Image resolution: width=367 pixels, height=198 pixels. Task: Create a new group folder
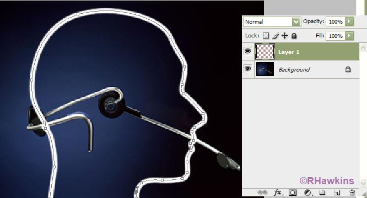[x=322, y=193]
